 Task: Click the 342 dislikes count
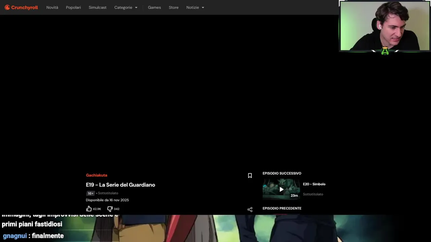[117, 209]
